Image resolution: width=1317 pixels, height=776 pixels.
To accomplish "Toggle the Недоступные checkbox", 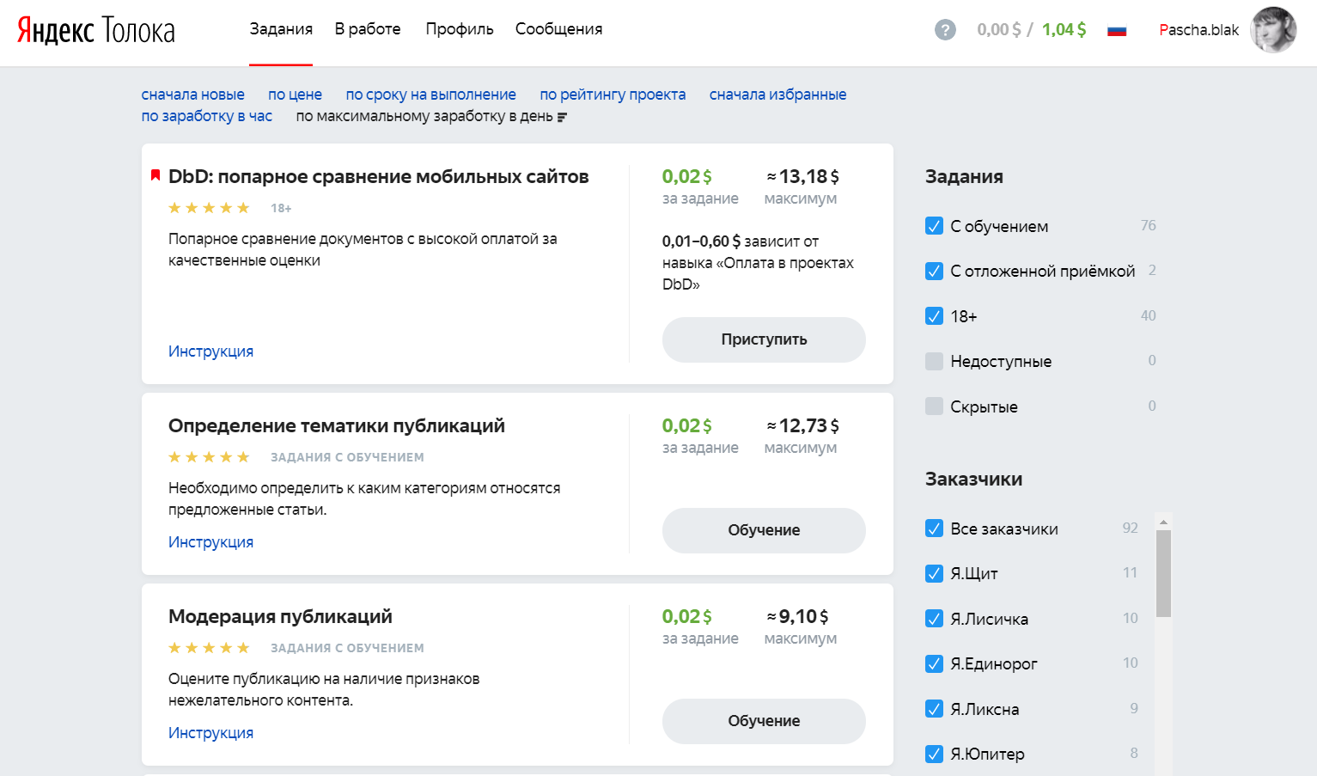I will point(935,361).
